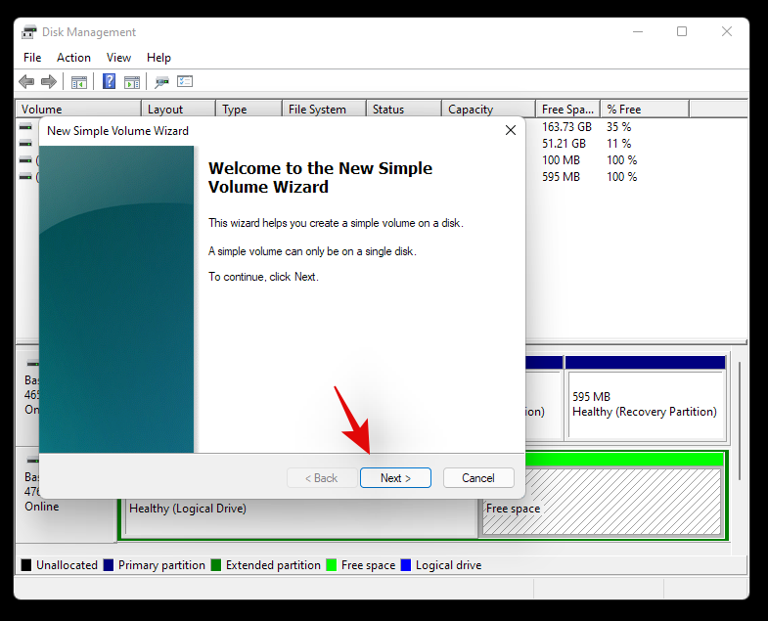Click the Properties checklist toolbar icon
The image size is (768, 621).
pyautogui.click(x=185, y=82)
